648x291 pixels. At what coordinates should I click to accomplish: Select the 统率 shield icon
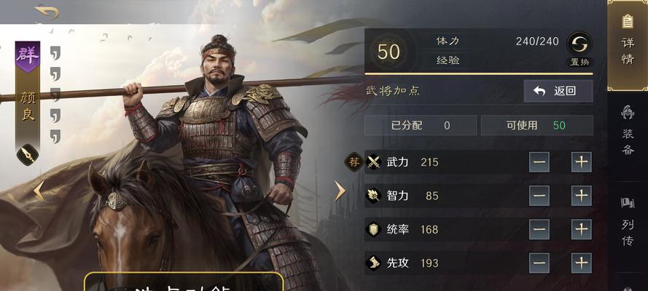374,229
